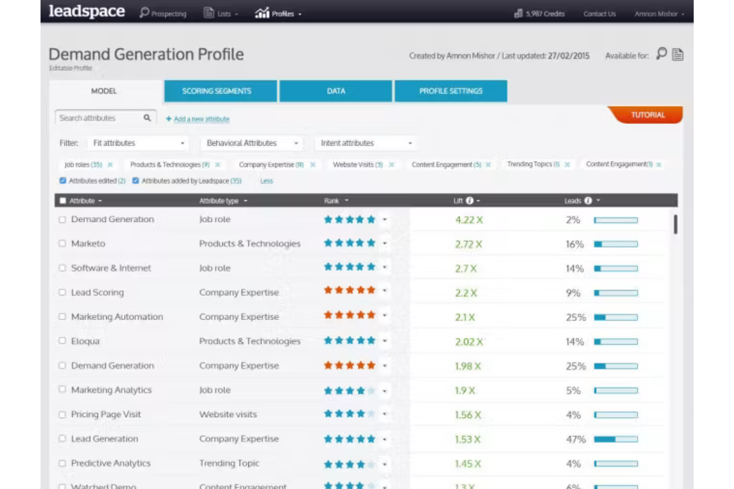Switch to the SCORING SEGMENTS tab
Screen dimensions: 734x489
coord(221,91)
